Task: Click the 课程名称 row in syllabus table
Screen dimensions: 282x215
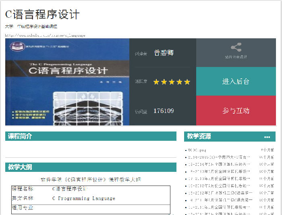Action: [23, 189]
